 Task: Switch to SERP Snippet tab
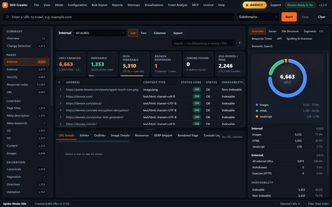click(x=163, y=135)
